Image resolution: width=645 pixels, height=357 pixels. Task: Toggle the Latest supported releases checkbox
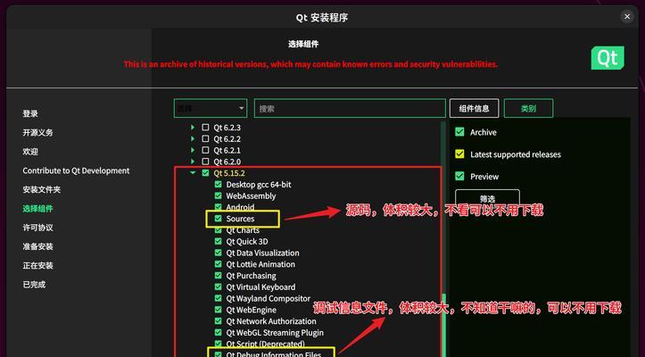(459, 154)
